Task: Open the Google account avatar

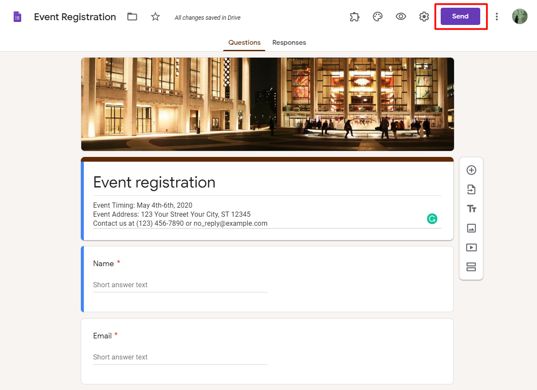Action: coord(519,16)
